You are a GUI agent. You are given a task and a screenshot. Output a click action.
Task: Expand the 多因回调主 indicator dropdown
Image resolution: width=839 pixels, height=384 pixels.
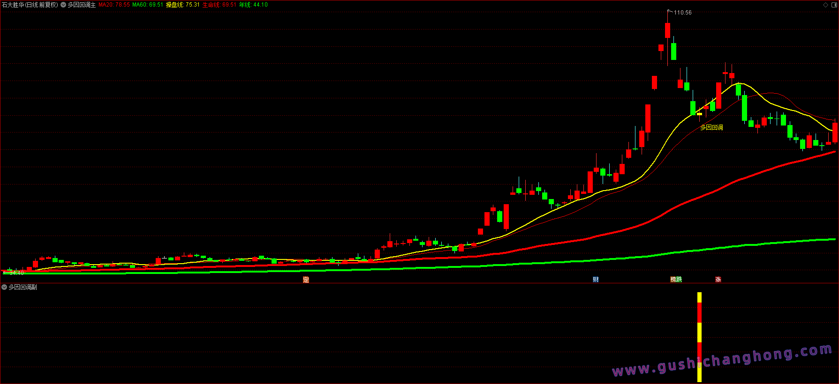(63, 5)
